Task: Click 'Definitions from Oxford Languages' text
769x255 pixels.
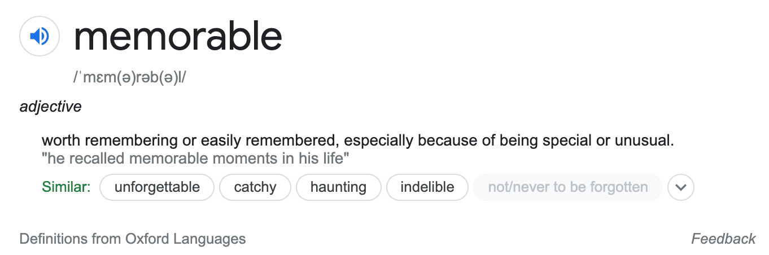Action: tap(133, 239)
